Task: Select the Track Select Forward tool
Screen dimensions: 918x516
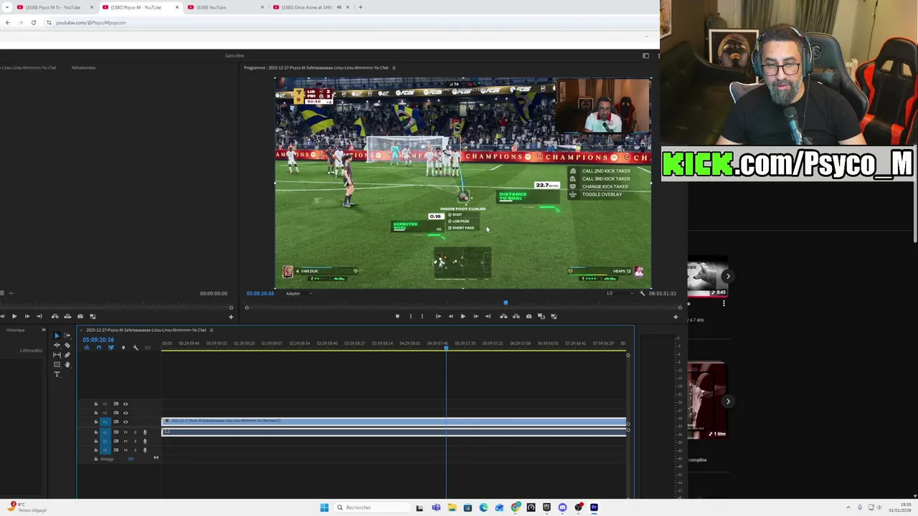Action: pyautogui.click(x=67, y=335)
